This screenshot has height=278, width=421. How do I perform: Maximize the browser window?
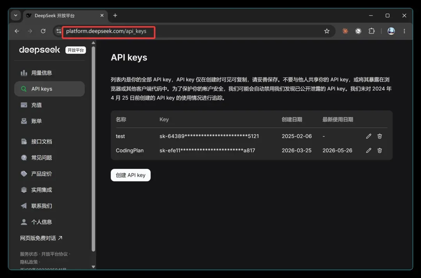point(387,16)
